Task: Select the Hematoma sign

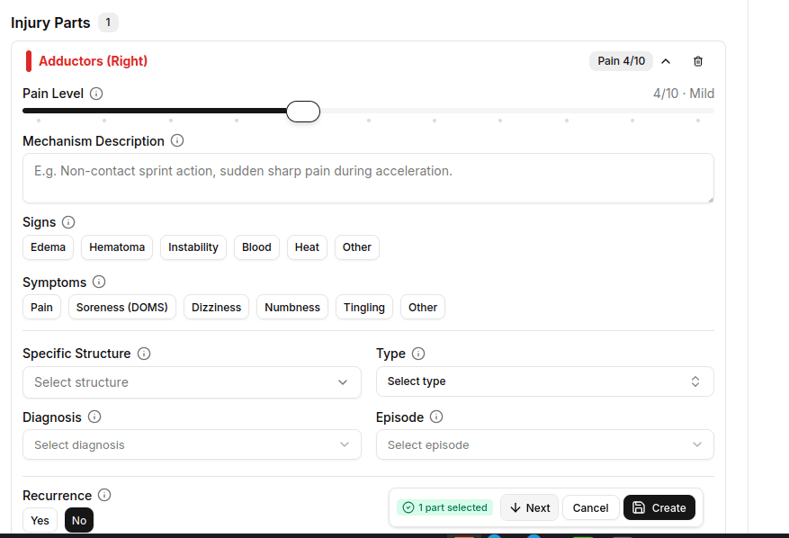Action: tap(117, 247)
